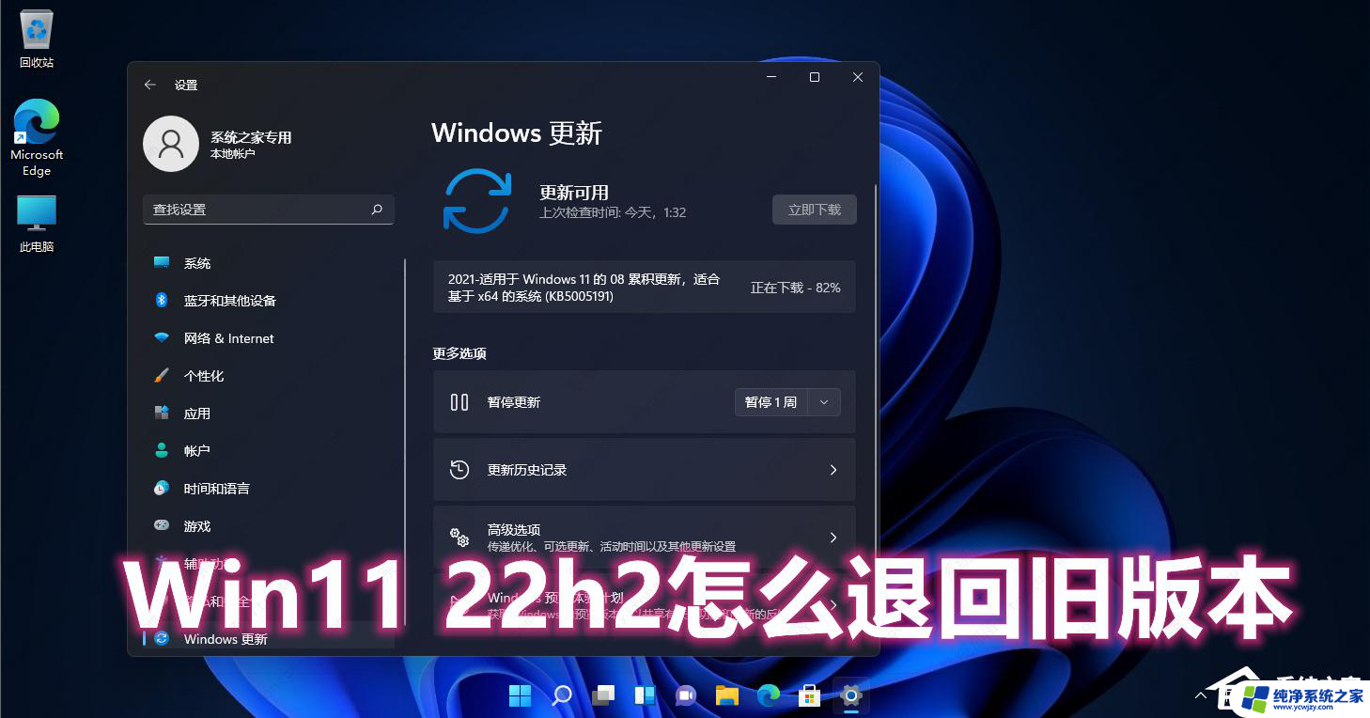Open the 此电脑 desktop icon
The height and width of the screenshot is (718, 1370).
click(37, 224)
